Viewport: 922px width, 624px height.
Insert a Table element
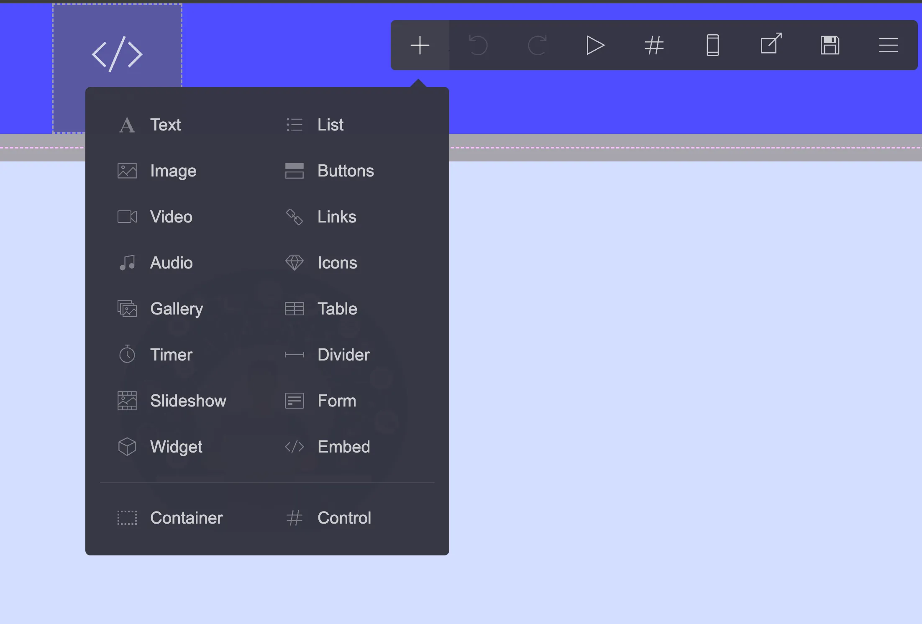point(337,308)
